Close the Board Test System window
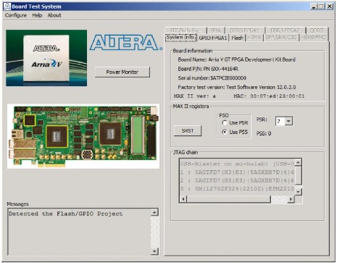Viewport: 337px width, 263px height. coord(330,7)
